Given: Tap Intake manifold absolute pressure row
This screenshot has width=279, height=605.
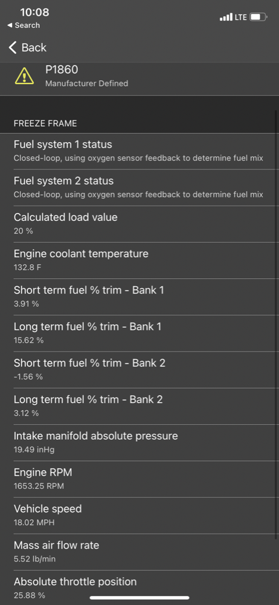Looking at the screenshot, I should 139,443.
